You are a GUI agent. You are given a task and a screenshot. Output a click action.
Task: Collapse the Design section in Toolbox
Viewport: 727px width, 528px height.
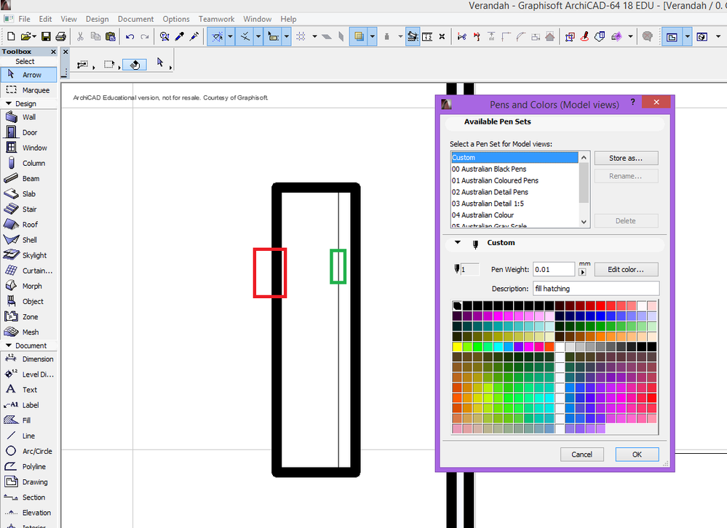pos(8,104)
